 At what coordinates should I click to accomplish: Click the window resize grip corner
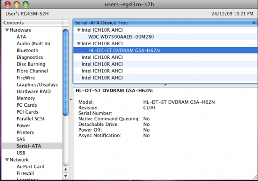click(255, 177)
